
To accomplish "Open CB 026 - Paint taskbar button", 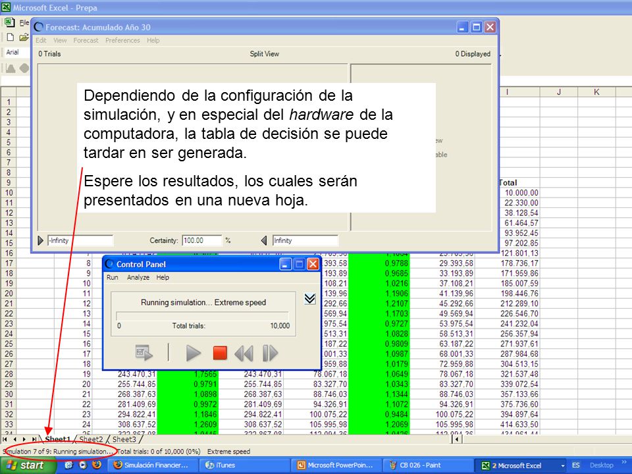I will click(427, 465).
